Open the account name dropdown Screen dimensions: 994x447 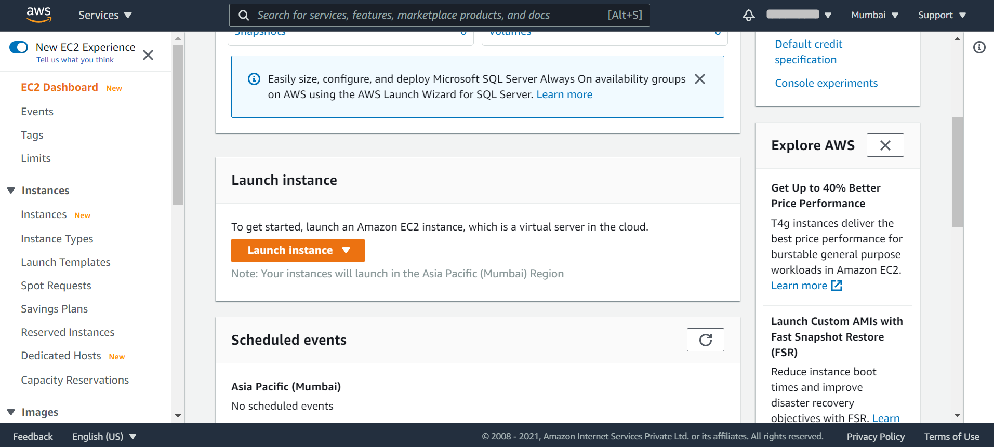(x=799, y=15)
